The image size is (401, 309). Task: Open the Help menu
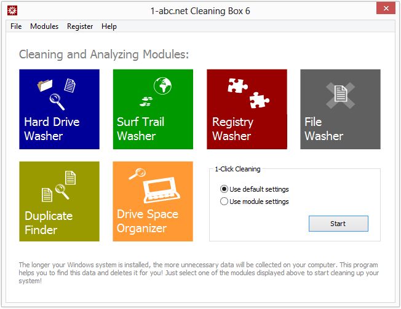(109, 26)
